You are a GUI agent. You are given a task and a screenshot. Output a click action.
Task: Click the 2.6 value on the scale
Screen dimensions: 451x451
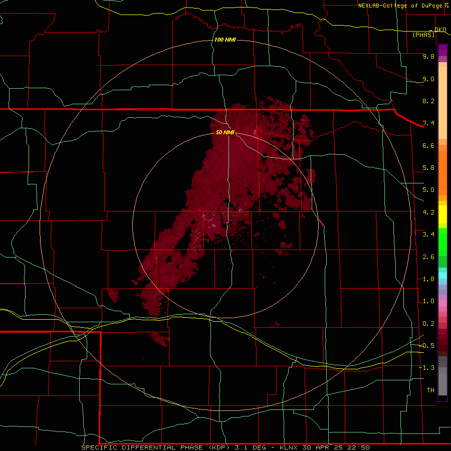coord(428,257)
